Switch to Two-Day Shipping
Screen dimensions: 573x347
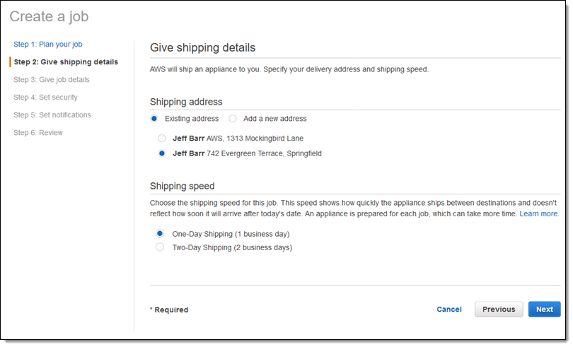[x=160, y=247]
